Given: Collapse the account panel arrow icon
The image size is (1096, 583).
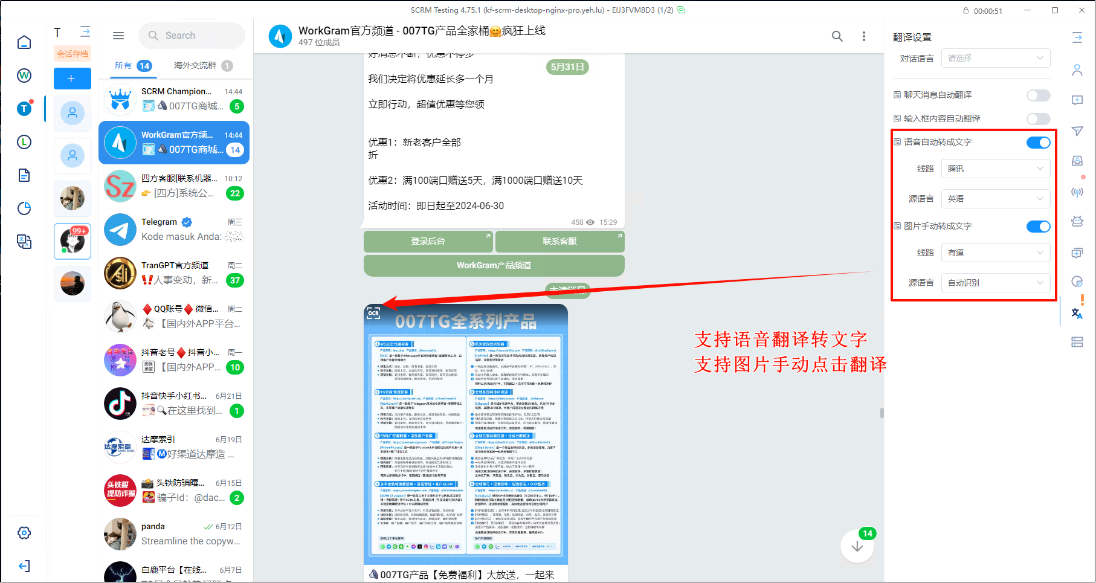Looking at the screenshot, I should coord(85,31).
